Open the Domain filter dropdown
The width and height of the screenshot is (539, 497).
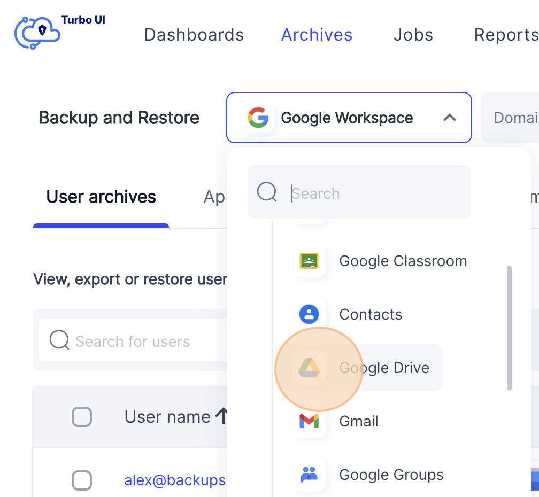[x=516, y=118]
